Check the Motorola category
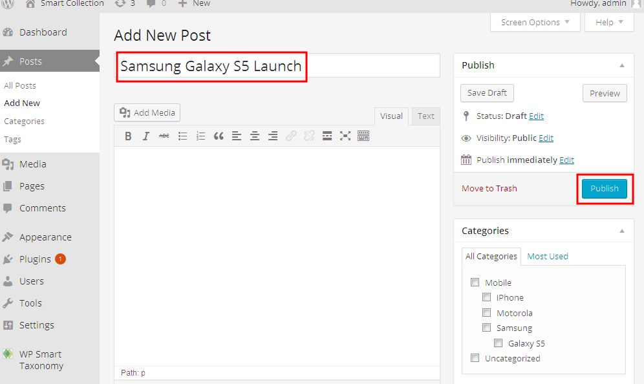Image resolution: width=644 pixels, height=384 pixels. pos(487,312)
